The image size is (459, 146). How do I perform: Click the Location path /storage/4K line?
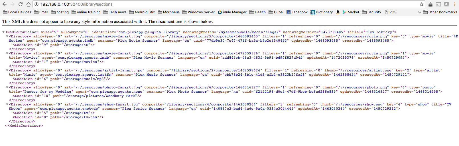click(54, 45)
